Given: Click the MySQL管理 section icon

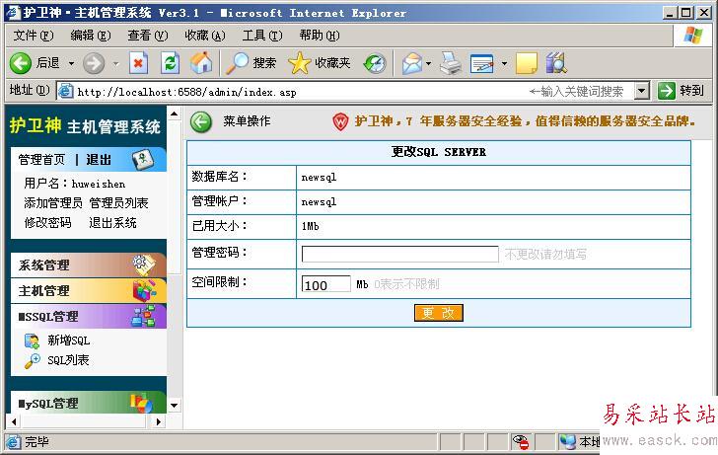Looking at the screenshot, I should point(141,404).
